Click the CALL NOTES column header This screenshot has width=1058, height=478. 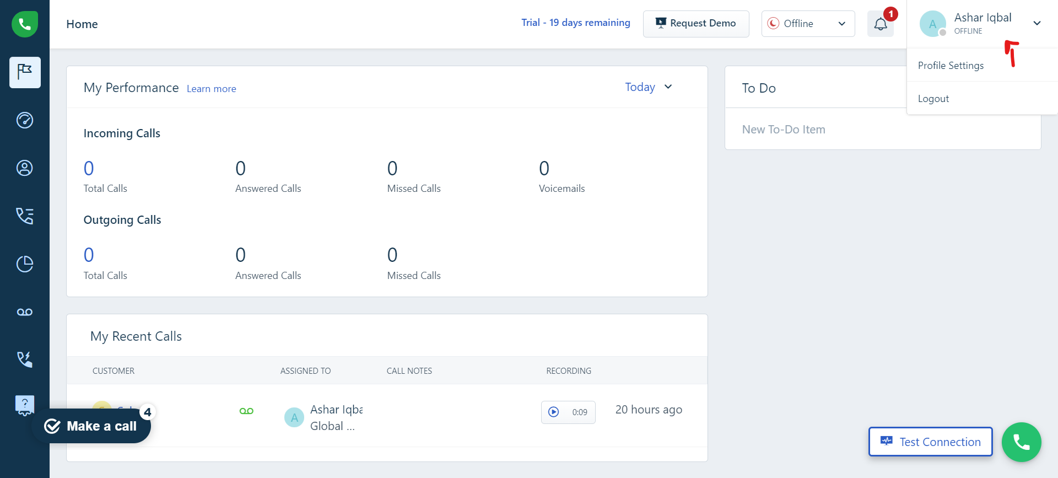pos(409,371)
